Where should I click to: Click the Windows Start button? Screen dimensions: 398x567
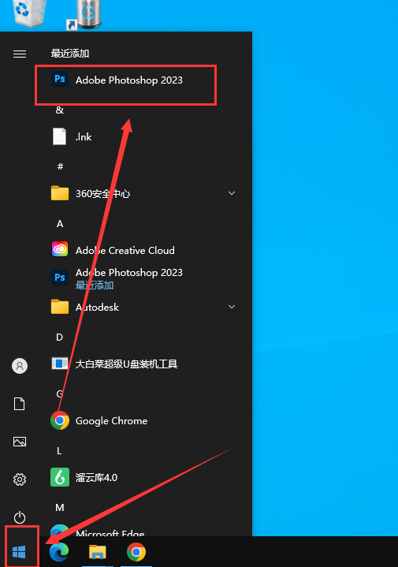coord(19,551)
